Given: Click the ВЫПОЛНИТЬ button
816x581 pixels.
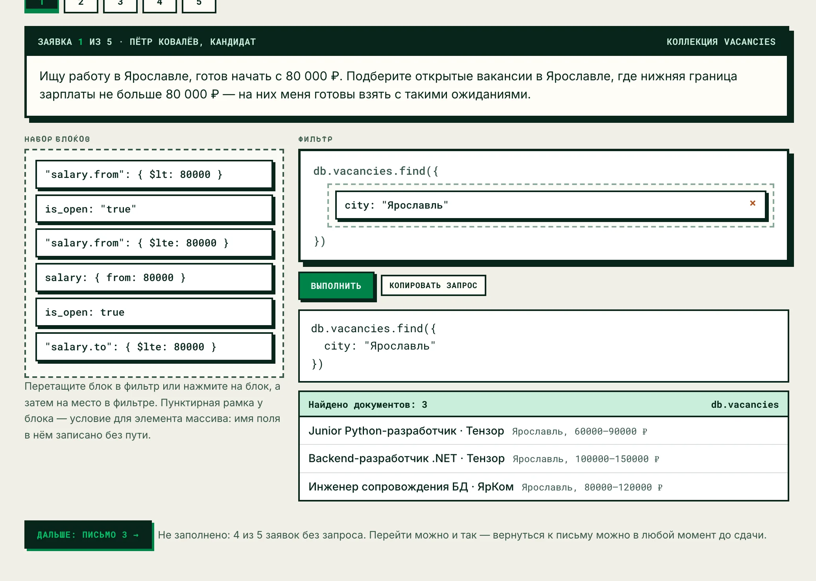Looking at the screenshot, I should pyautogui.click(x=336, y=286).
